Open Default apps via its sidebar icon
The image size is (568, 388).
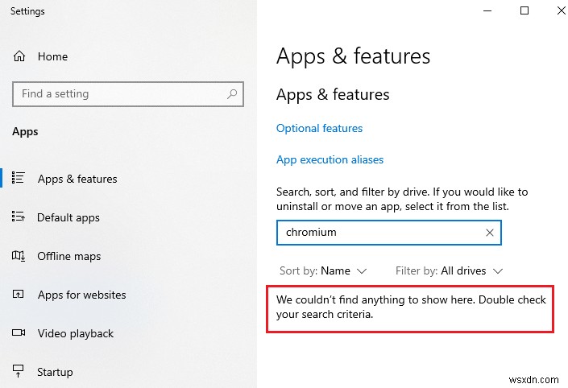[19, 217]
